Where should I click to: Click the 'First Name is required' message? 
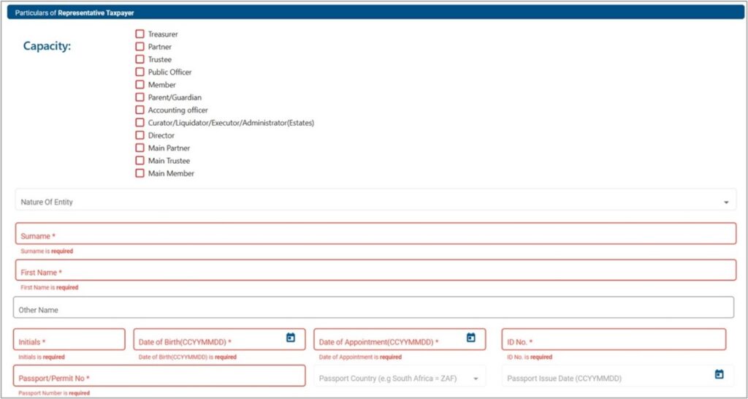tap(49, 288)
